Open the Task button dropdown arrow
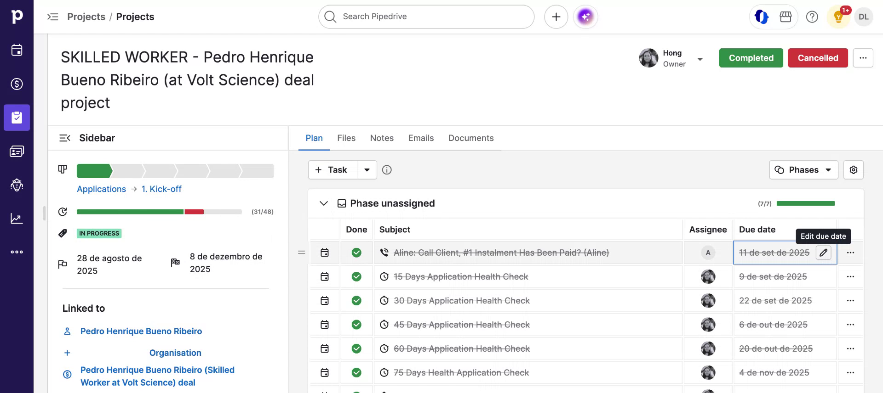This screenshot has height=393, width=883. [367, 170]
